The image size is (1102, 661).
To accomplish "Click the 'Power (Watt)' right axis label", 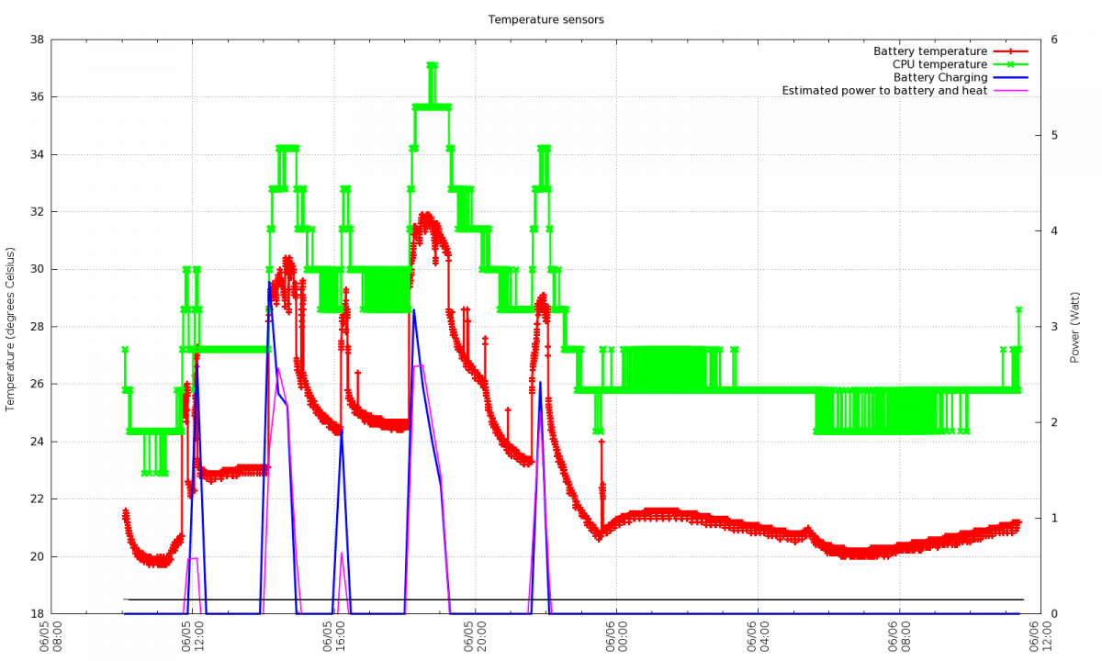I will click(x=1075, y=328).
